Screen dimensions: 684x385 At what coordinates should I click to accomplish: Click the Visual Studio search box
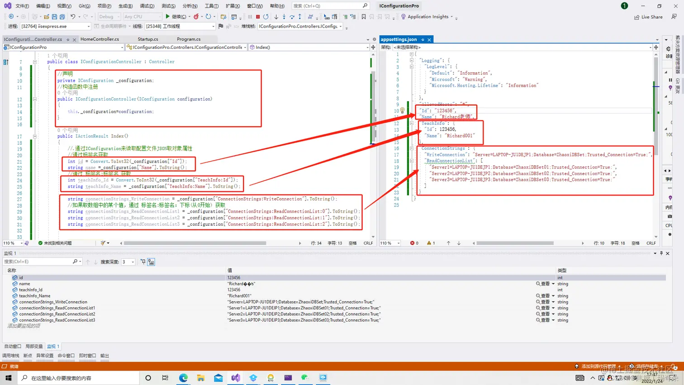pyautogui.click(x=330, y=6)
